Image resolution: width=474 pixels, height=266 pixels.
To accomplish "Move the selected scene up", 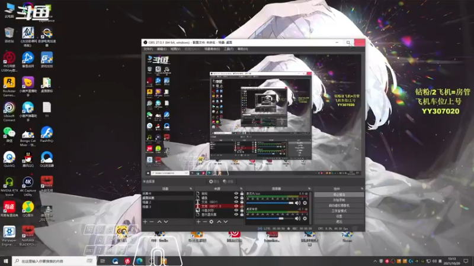I will [x=159, y=222].
